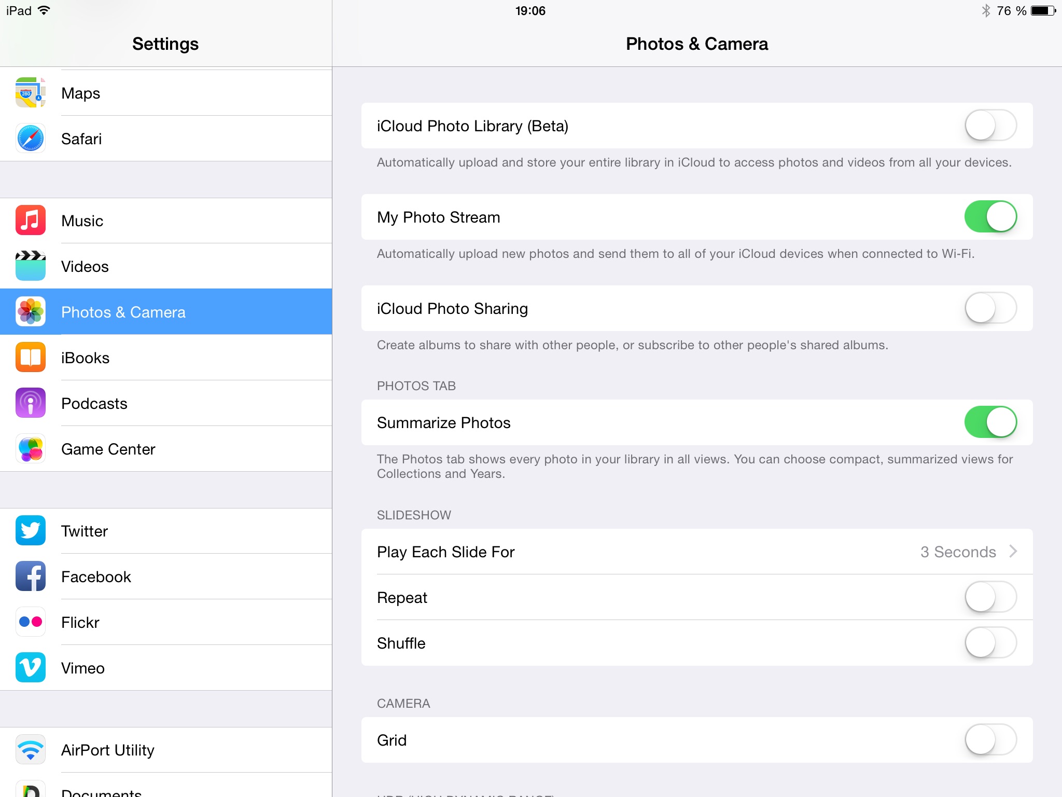Tap the iBooks orange icon

pos(31,358)
